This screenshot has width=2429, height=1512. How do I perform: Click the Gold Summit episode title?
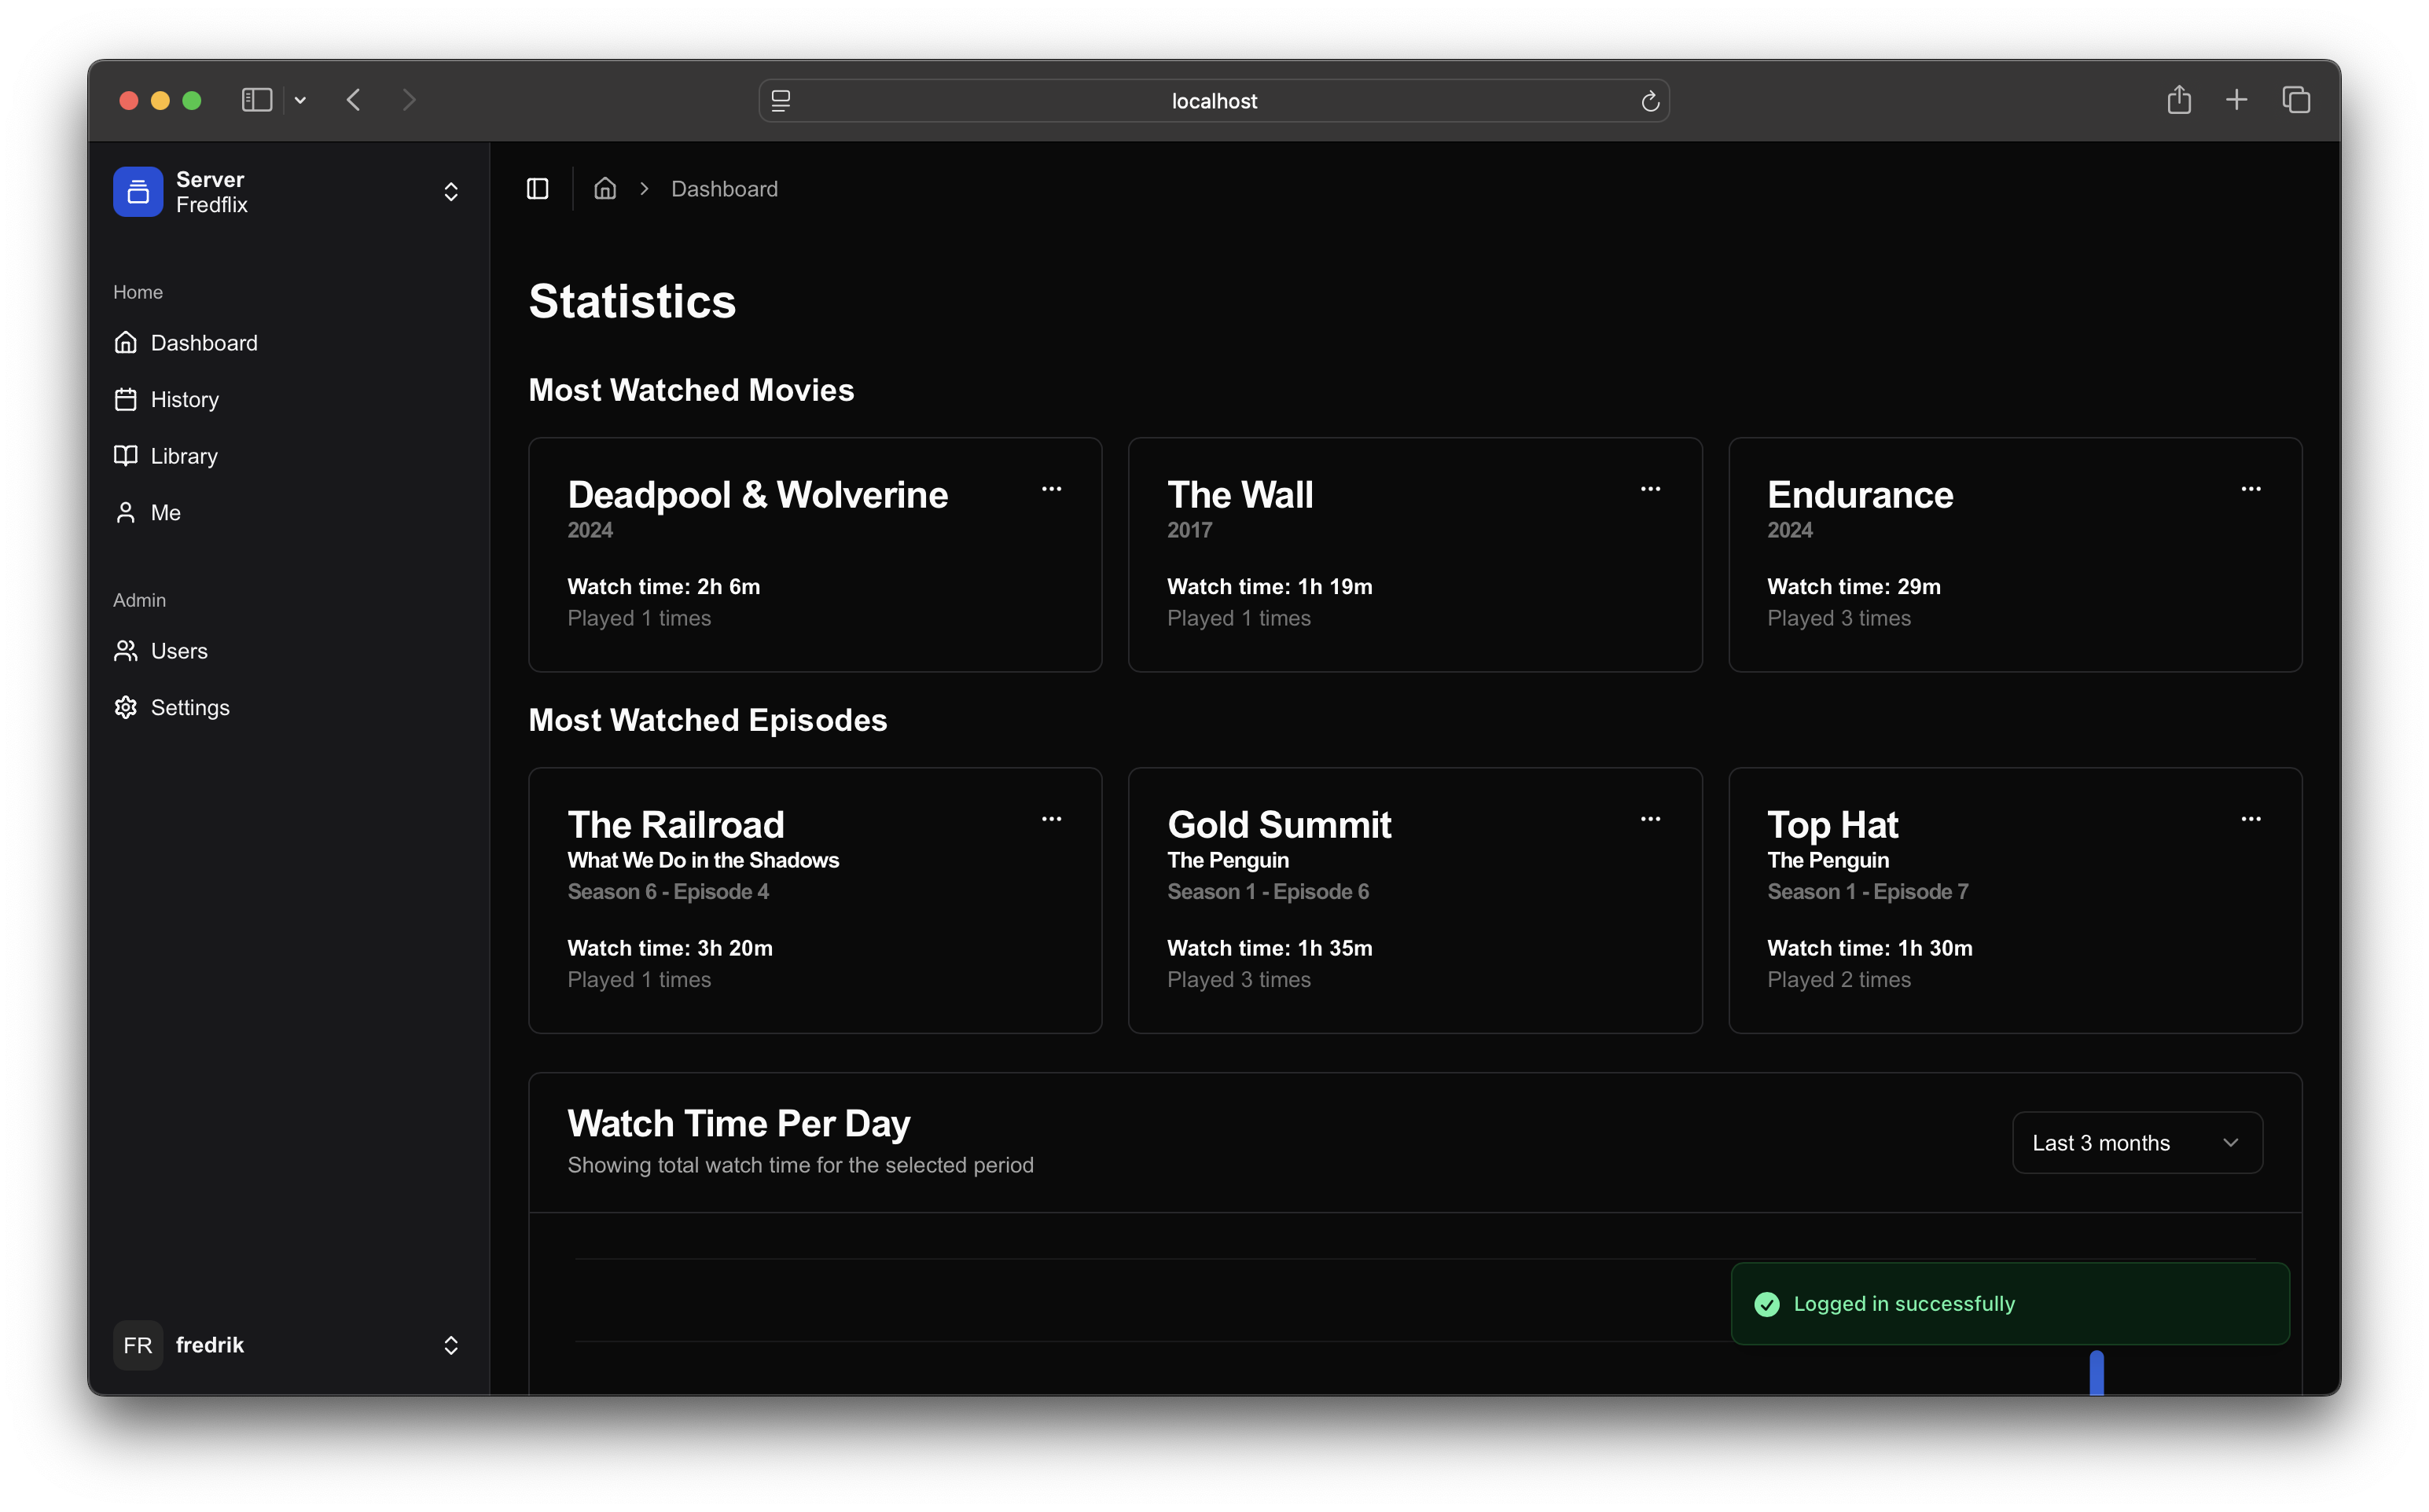[x=1279, y=824]
